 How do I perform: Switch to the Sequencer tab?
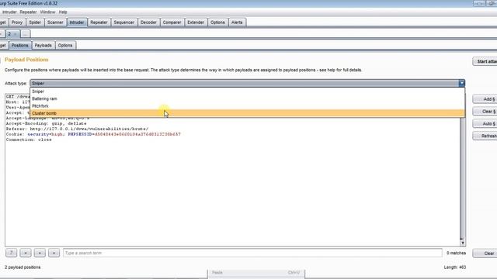point(124,22)
